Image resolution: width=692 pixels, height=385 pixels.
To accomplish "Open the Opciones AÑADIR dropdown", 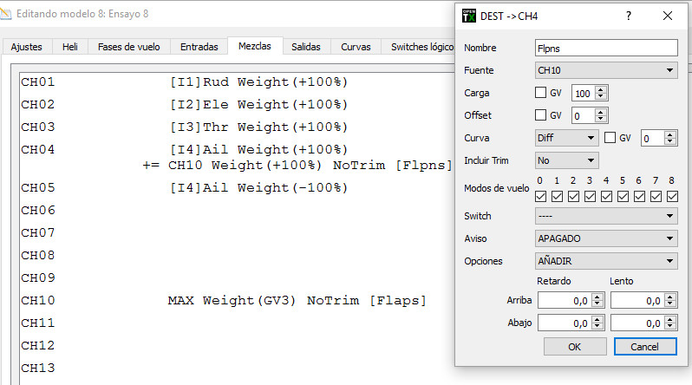I will (606, 261).
